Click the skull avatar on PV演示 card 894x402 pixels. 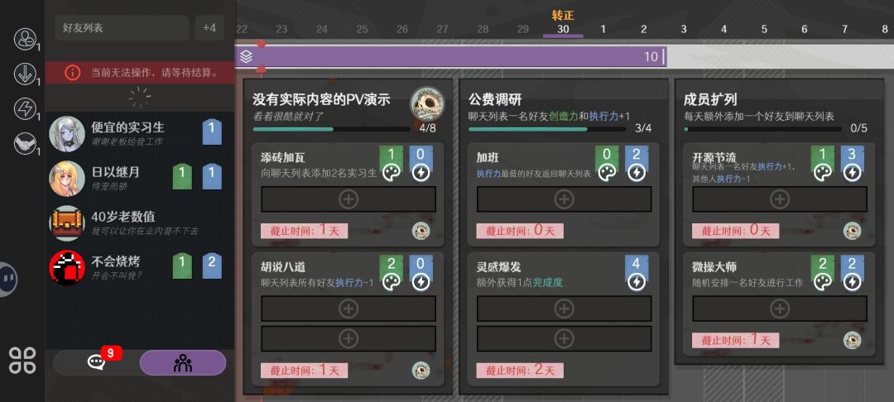pyautogui.click(x=426, y=103)
